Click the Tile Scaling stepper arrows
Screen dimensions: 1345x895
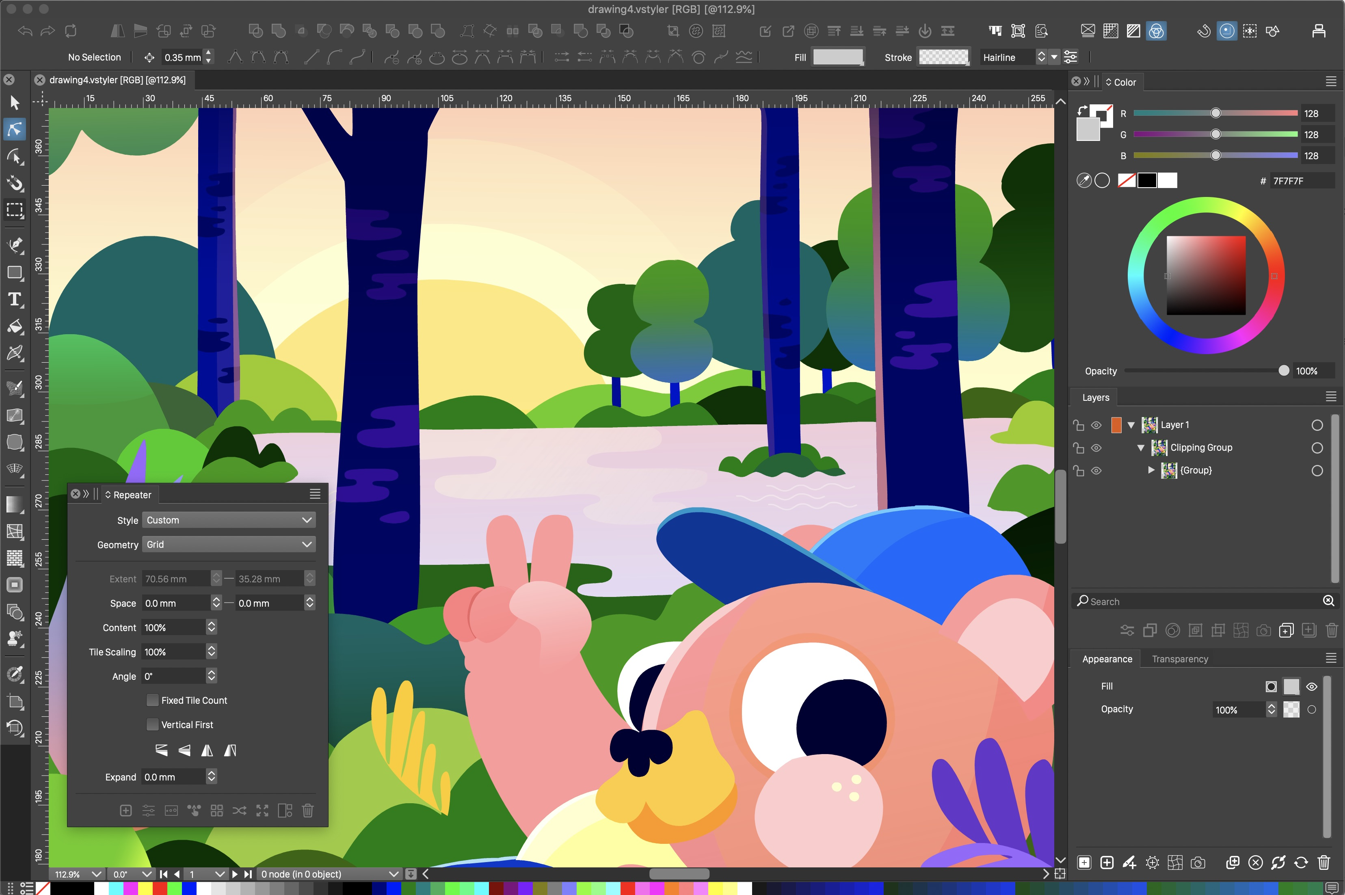211,651
